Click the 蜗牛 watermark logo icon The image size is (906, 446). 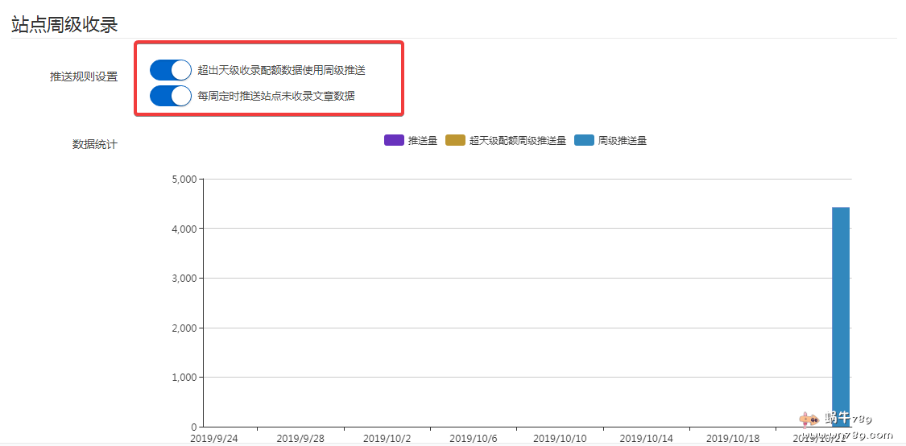click(809, 420)
